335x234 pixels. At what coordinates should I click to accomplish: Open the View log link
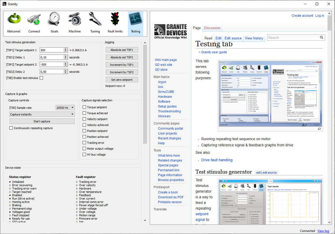(x=323, y=231)
